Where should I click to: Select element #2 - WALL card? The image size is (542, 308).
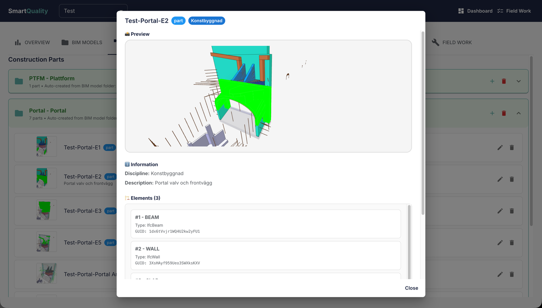(266, 256)
